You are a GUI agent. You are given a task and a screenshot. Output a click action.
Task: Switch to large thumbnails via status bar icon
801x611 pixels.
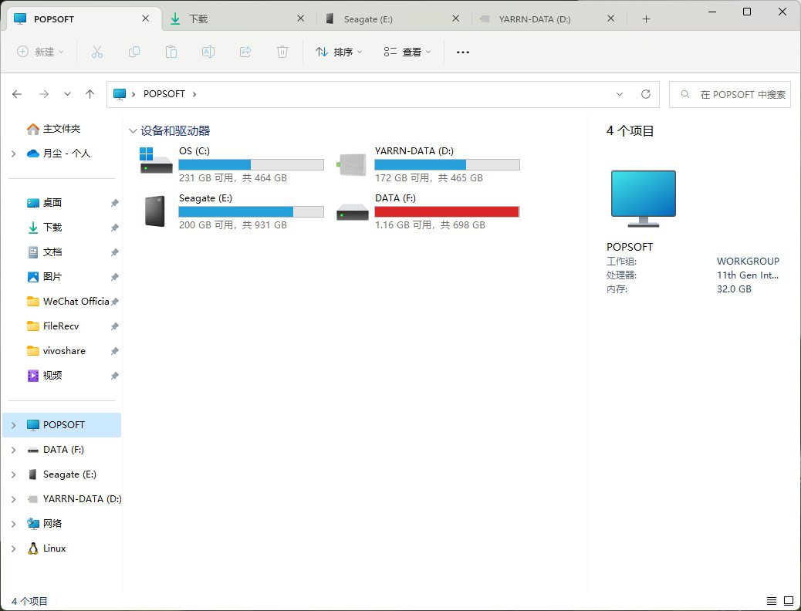pyautogui.click(x=789, y=601)
